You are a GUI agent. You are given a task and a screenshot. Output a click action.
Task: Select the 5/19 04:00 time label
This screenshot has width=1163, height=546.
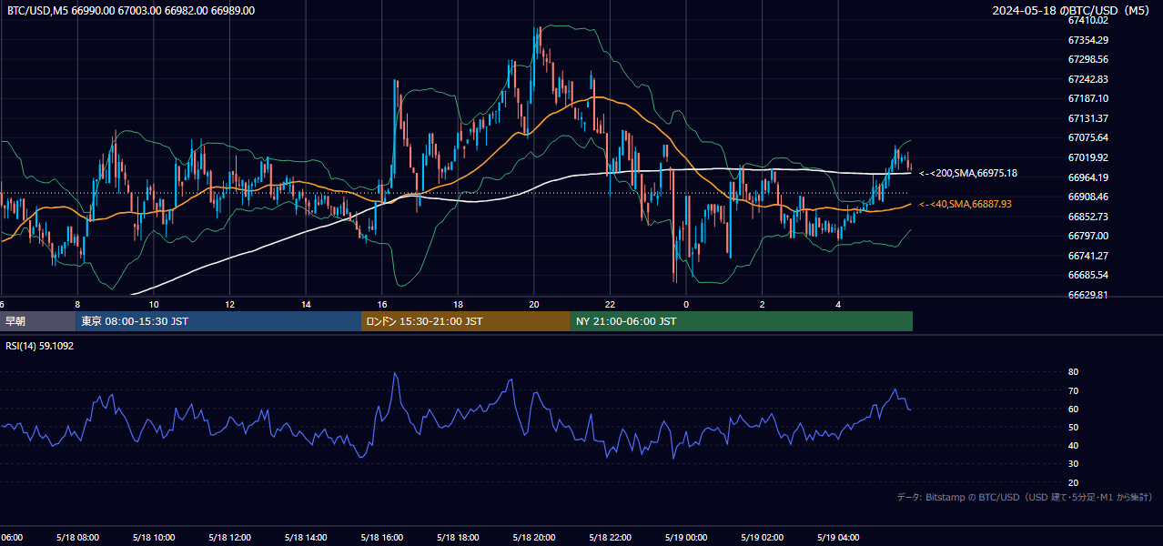[838, 537]
